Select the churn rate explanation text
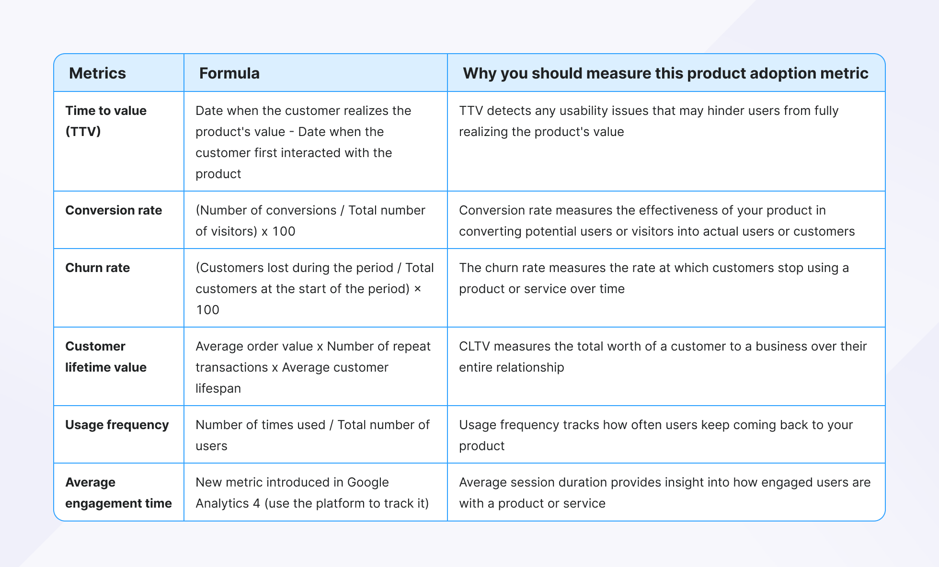This screenshot has height=567, width=939. coord(654,278)
